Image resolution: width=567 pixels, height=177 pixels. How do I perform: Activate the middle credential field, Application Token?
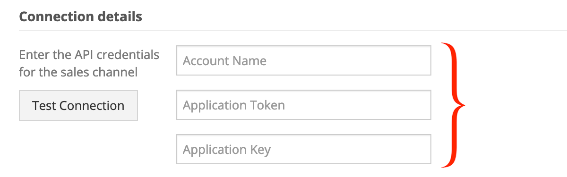click(304, 105)
